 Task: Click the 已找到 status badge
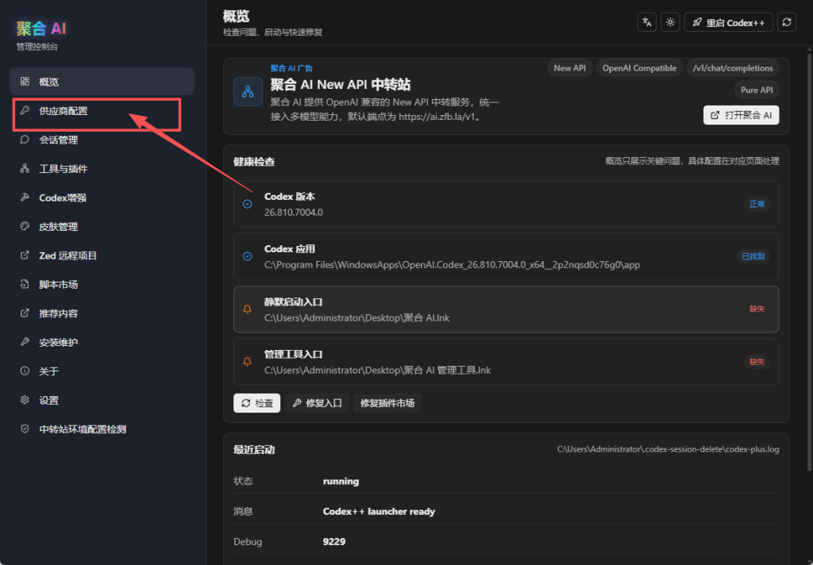(753, 256)
